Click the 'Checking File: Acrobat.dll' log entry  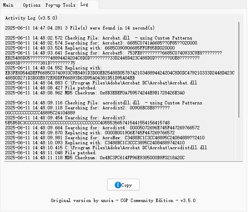[x=98, y=38]
